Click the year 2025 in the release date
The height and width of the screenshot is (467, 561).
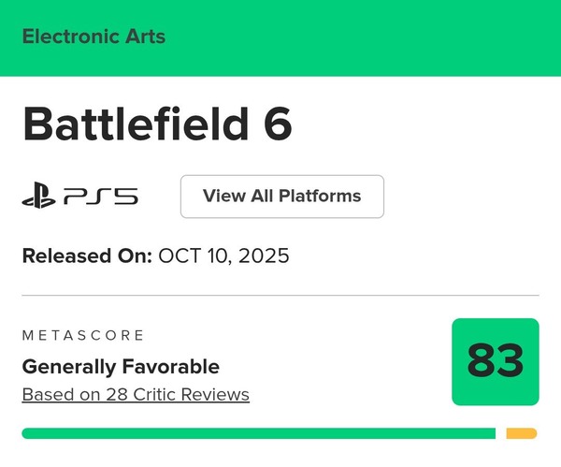[263, 255]
